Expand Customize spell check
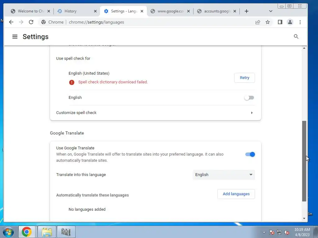 coord(155,113)
